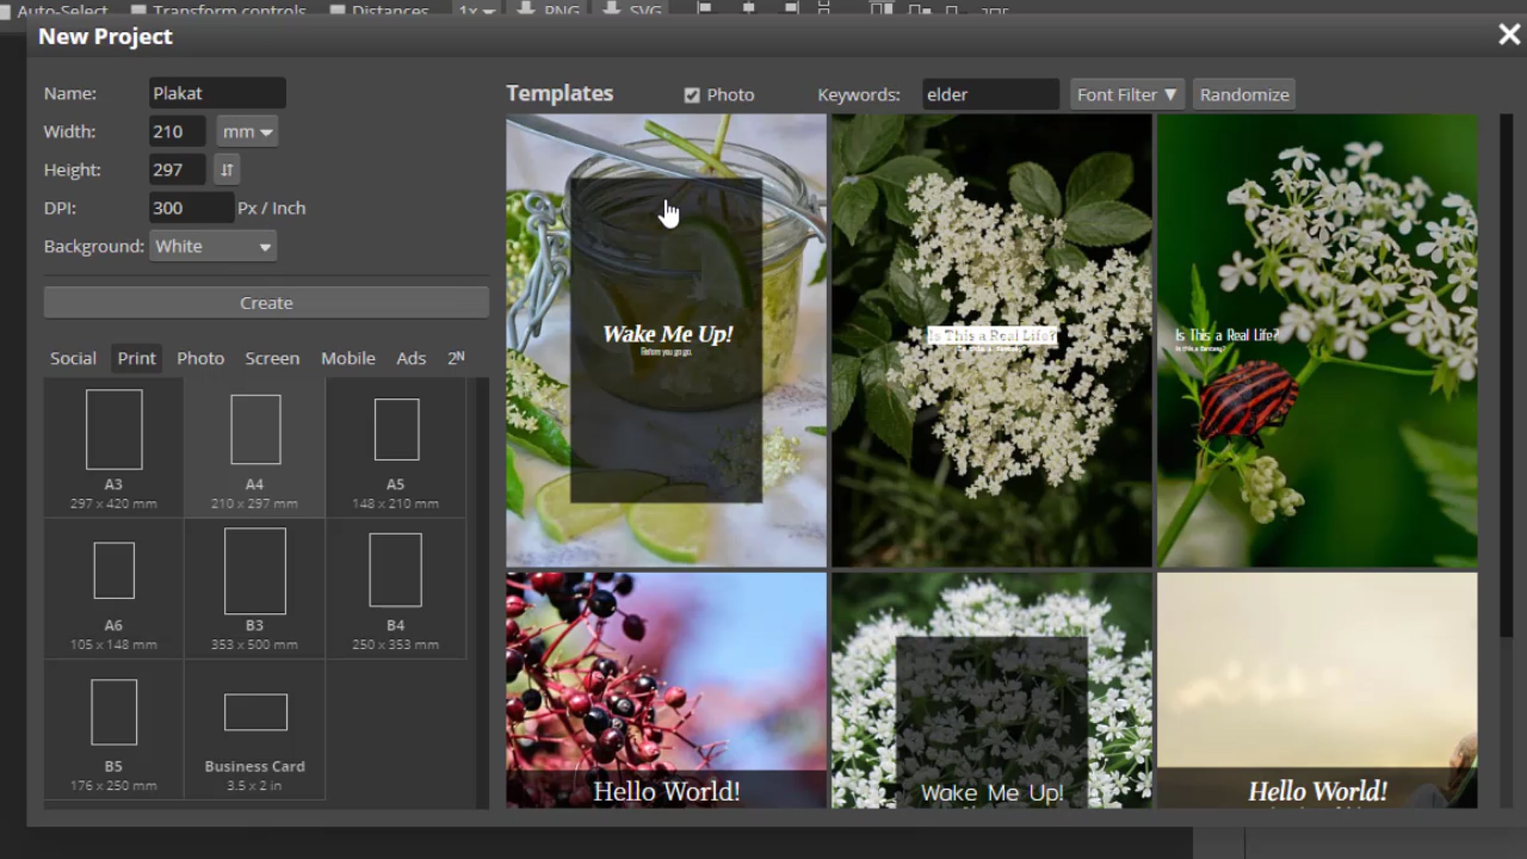The width and height of the screenshot is (1527, 859).
Task: Choose the B4 paper size preset
Action: (x=396, y=589)
